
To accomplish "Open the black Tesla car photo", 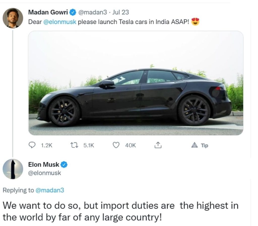I will pos(136,83).
